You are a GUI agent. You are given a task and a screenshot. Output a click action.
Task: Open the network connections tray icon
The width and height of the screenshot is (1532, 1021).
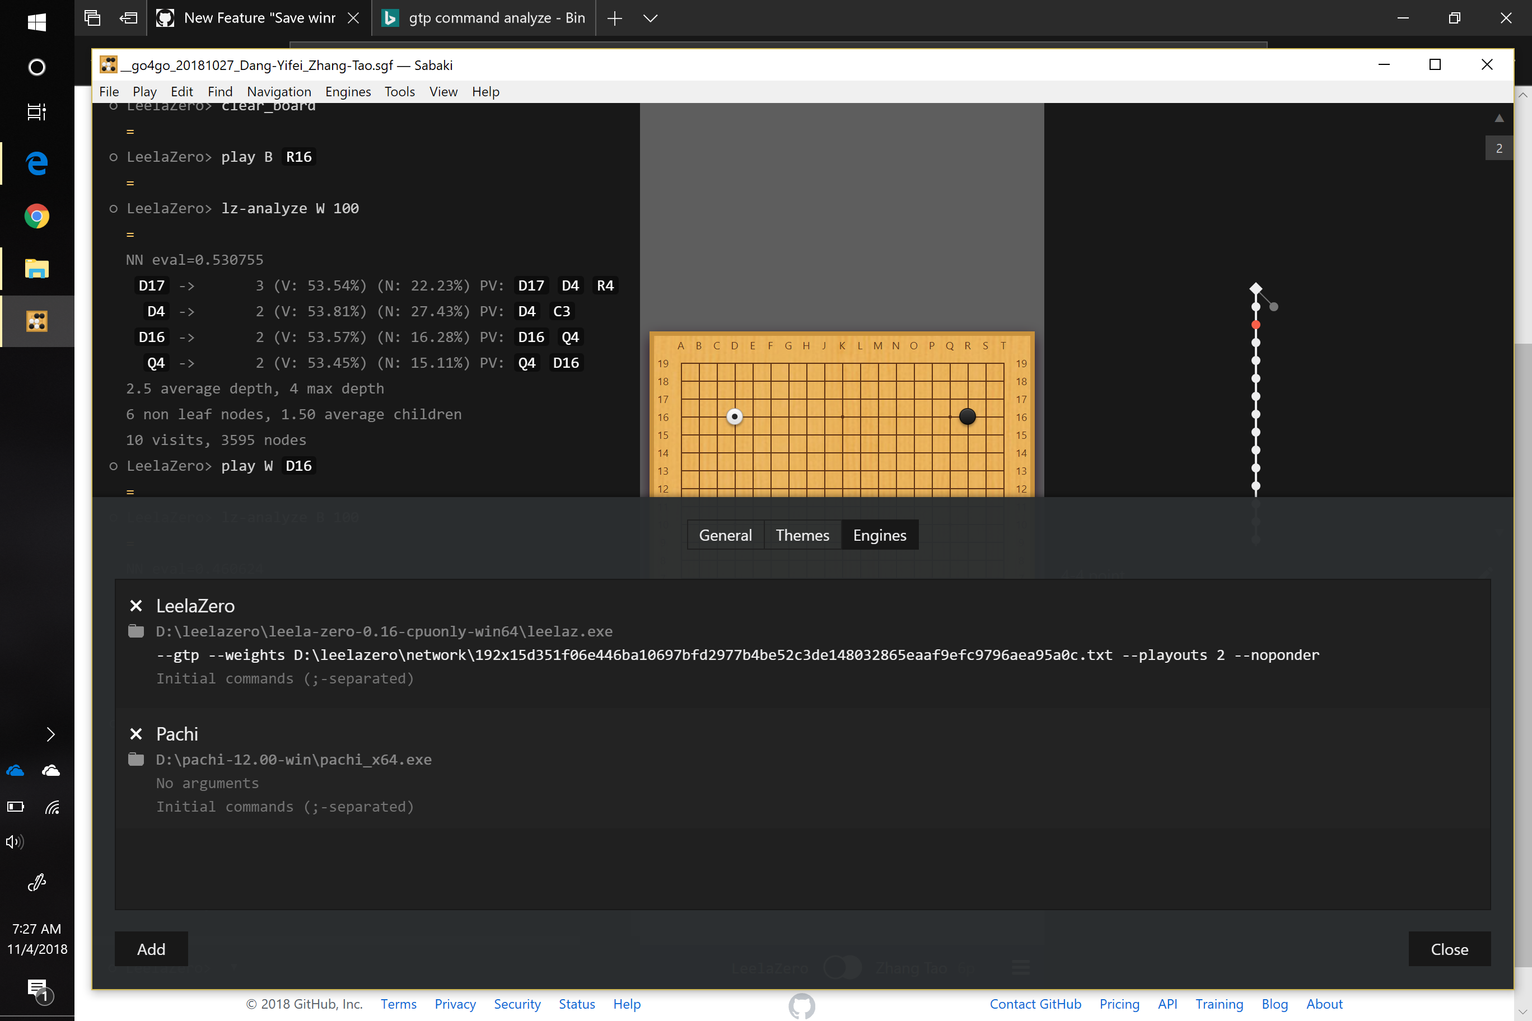52,807
